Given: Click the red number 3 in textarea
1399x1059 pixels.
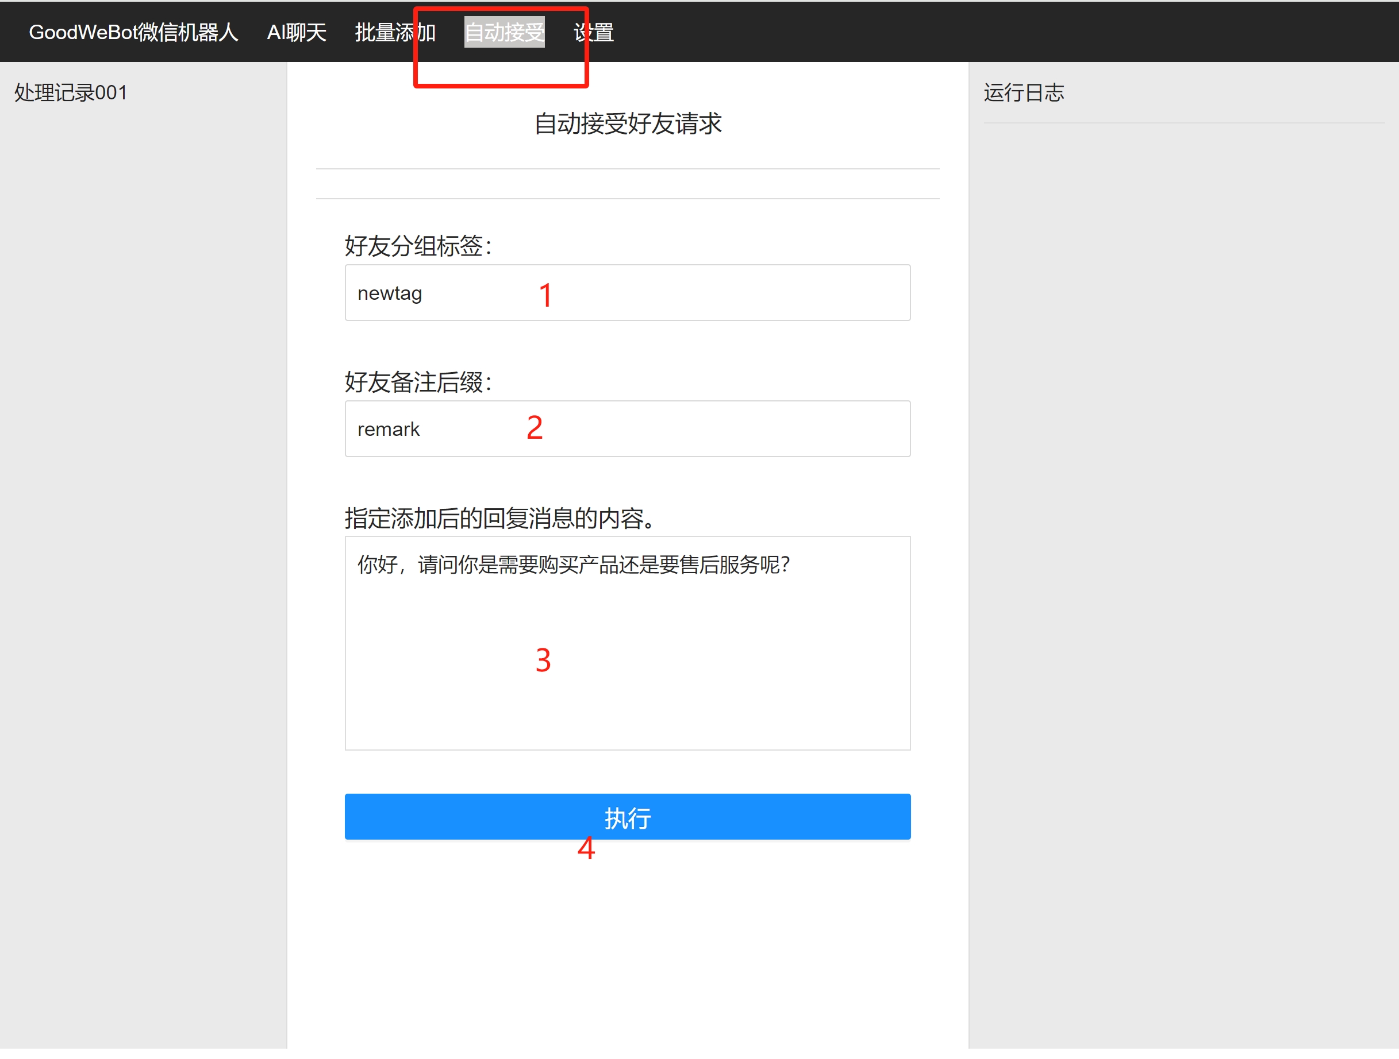Looking at the screenshot, I should pos(543,660).
